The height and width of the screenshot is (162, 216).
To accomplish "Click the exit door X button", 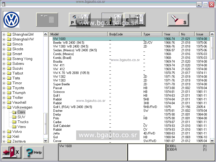I will coord(12,152).
